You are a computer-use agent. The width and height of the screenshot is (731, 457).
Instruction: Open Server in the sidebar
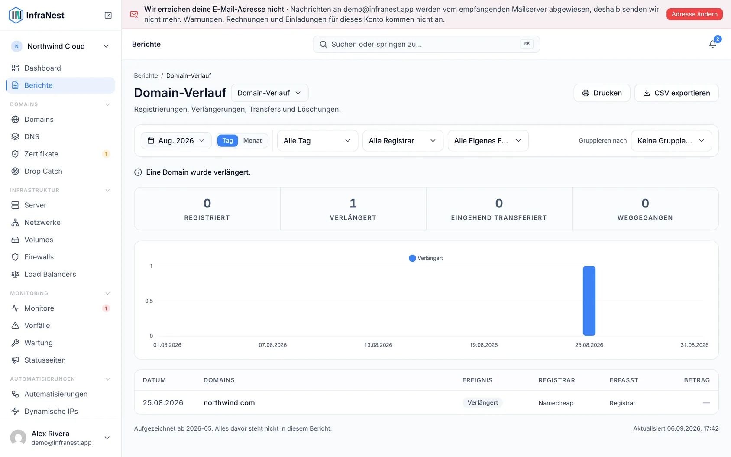click(61, 205)
